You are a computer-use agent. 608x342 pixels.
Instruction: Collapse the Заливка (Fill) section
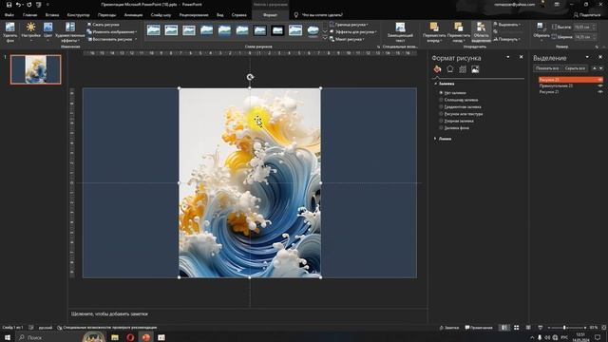435,84
